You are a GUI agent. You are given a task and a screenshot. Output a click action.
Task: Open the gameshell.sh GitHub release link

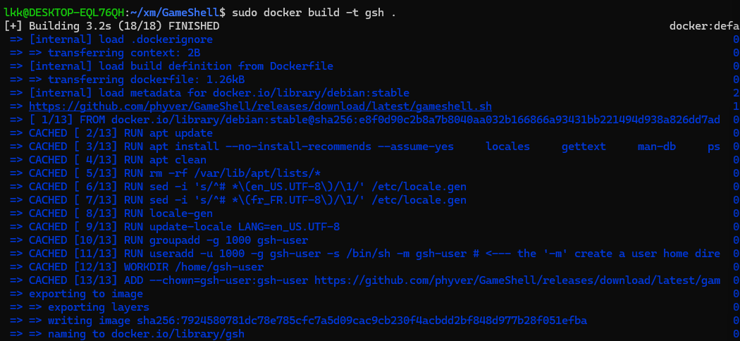[260, 106]
